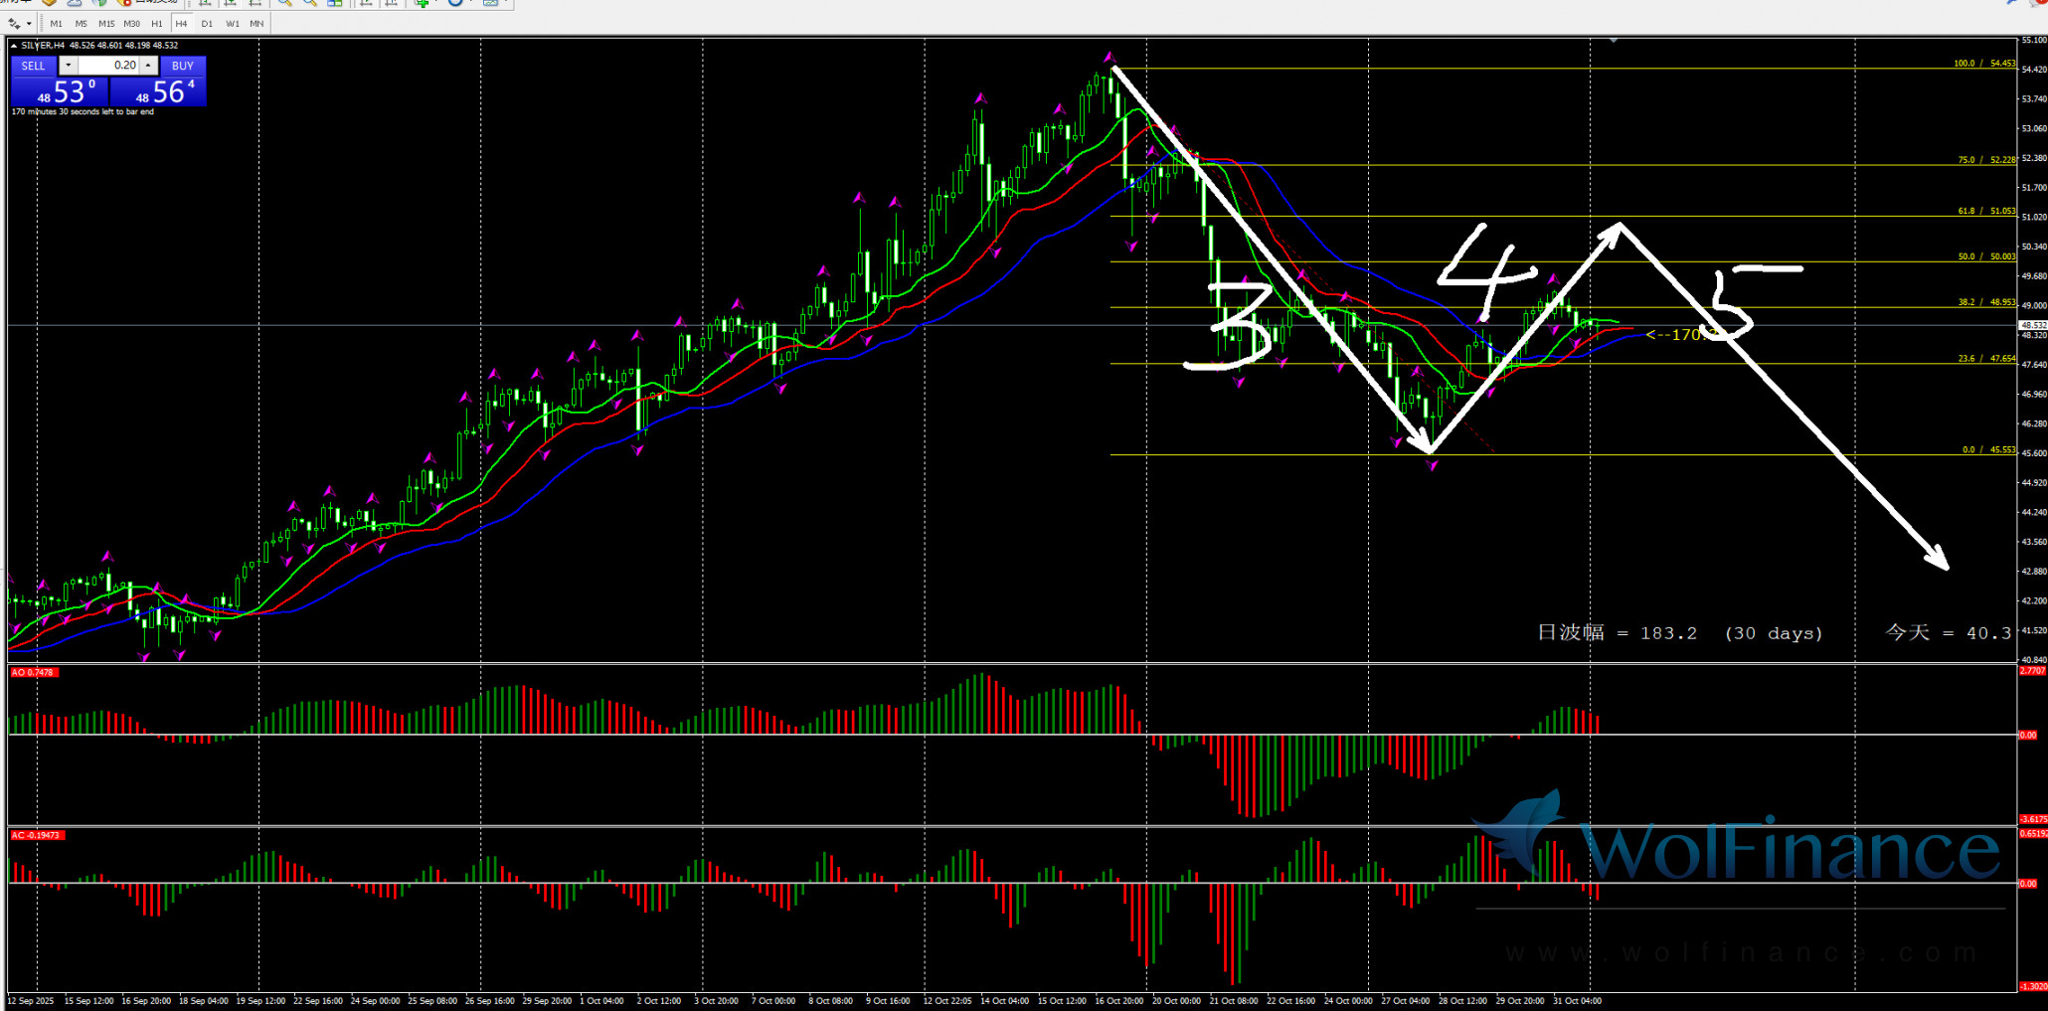Select the M30 timeframe
Viewport: 2048px width, 1011px height.
tap(131, 23)
